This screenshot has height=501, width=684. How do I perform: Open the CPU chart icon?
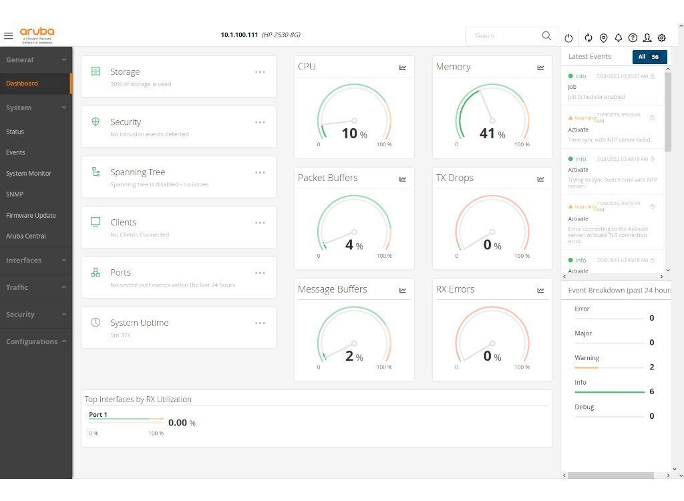pyautogui.click(x=403, y=67)
